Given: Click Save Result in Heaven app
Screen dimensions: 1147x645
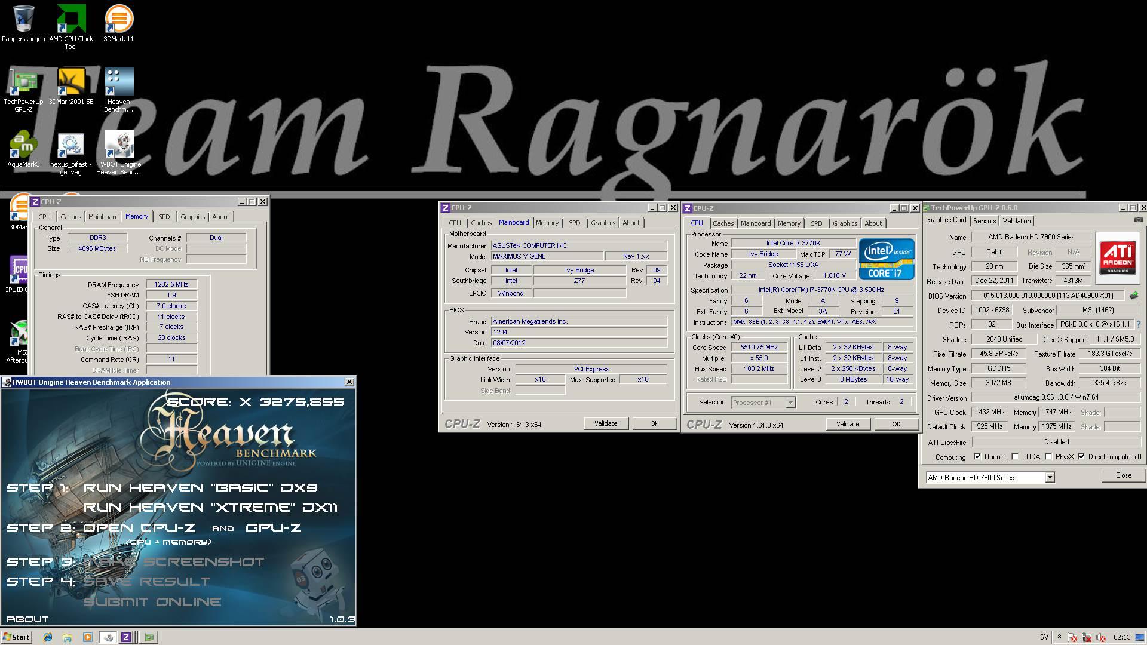Looking at the screenshot, I should pos(146,582).
